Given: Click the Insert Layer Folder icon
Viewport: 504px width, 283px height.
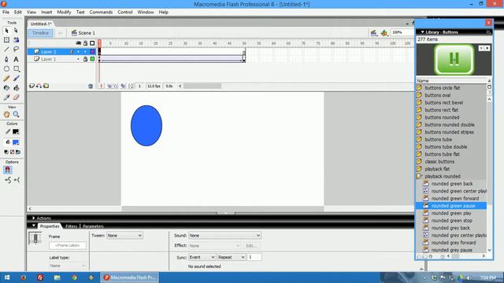Looking at the screenshot, I should coord(46,86).
